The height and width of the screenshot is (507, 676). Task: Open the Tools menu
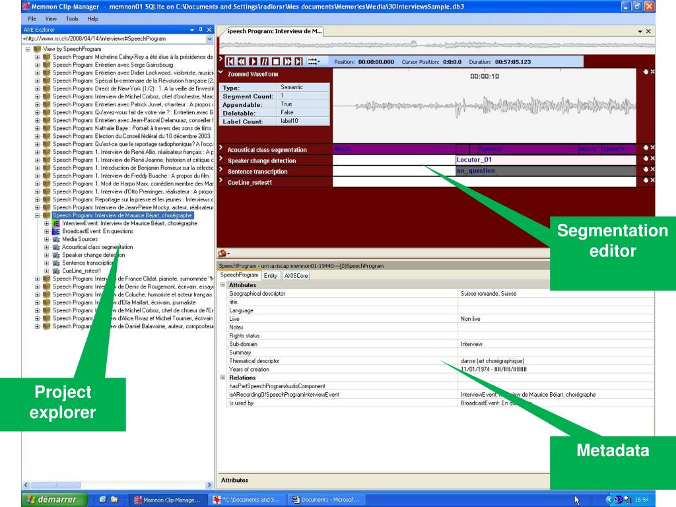[x=72, y=19]
